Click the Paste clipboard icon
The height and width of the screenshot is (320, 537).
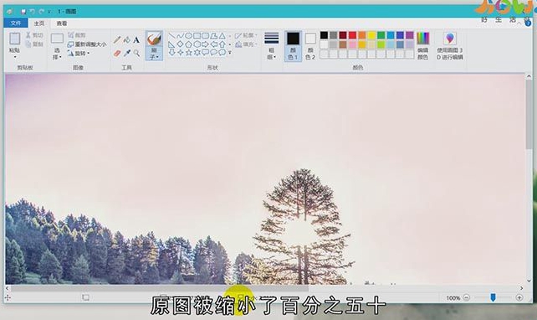14,39
